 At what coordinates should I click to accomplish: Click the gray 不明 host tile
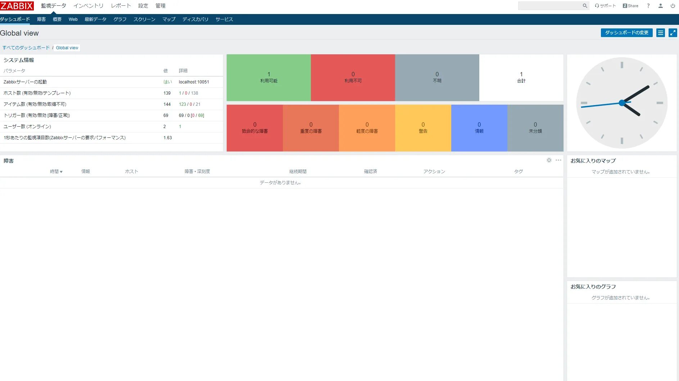coord(437,78)
